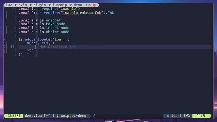Viewport: 217px width, 122px height.
Task: Click the s('c', c(1, { line
Action: (41, 43)
